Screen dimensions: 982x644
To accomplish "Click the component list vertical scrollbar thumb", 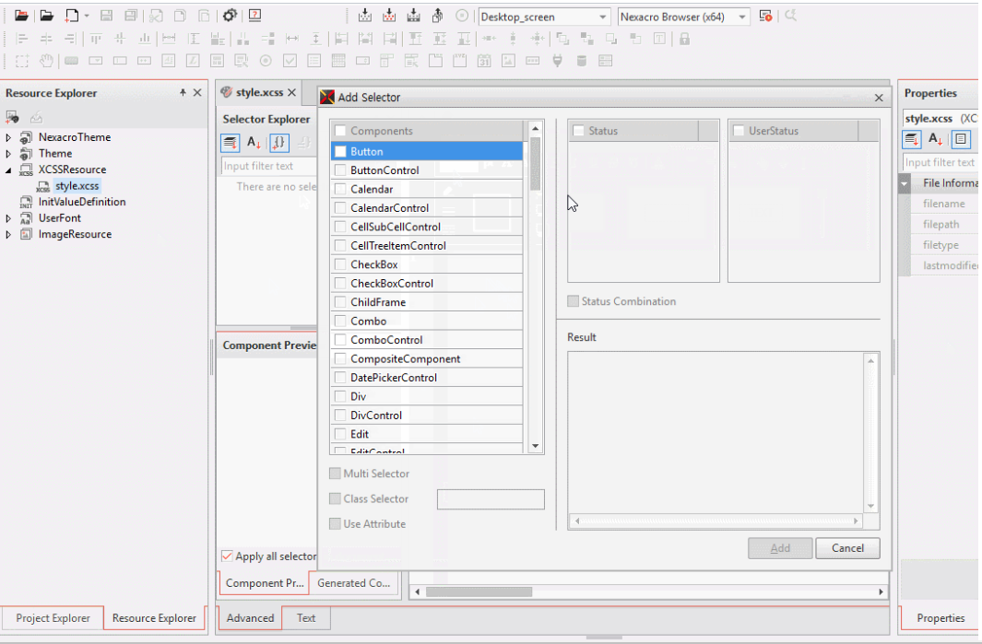I will [535, 163].
